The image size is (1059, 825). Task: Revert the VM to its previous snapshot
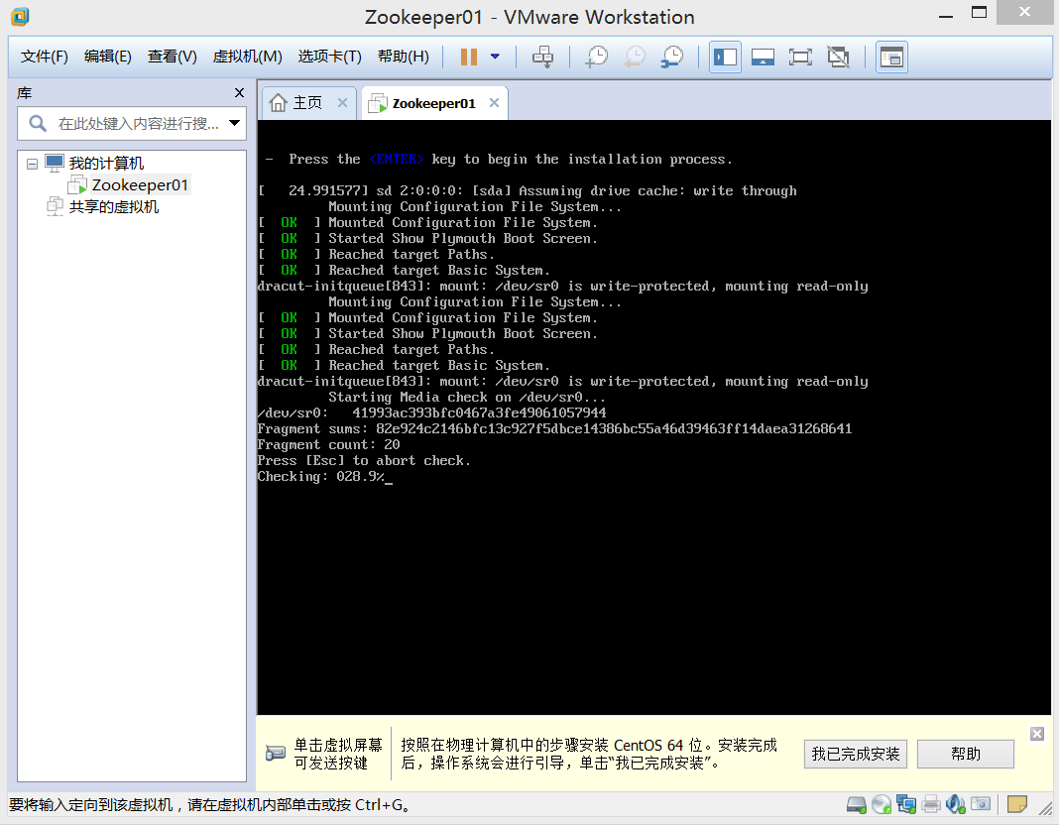pyautogui.click(x=635, y=57)
